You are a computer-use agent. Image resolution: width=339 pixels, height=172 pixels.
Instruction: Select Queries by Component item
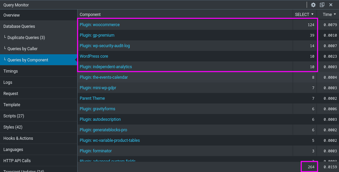point(38,60)
